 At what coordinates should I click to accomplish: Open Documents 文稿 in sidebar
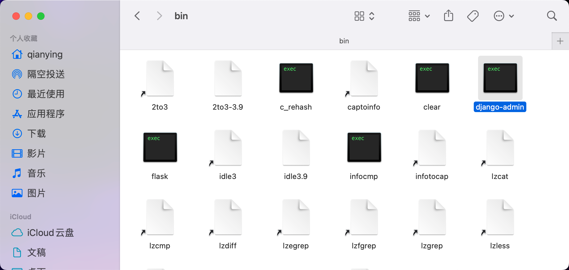(29, 253)
